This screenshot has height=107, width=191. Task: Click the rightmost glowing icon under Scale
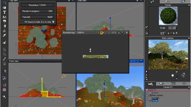click(176, 33)
